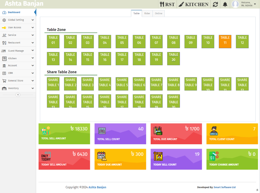Click the Total Sell Amount 18330 value
This screenshot has height=193, width=260.
(79, 129)
